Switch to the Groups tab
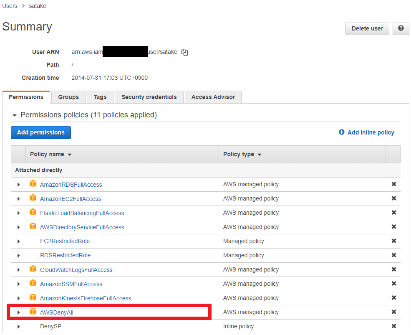 68,97
